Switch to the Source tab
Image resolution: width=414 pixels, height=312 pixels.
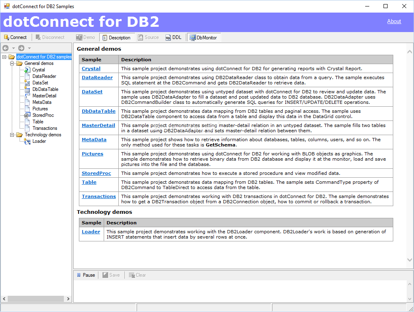[x=149, y=37]
